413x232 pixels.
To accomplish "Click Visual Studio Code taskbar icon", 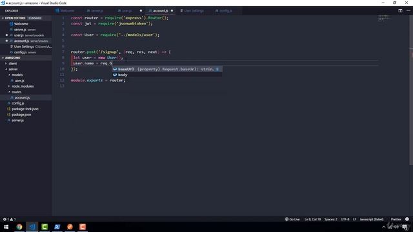I will 32,227.
